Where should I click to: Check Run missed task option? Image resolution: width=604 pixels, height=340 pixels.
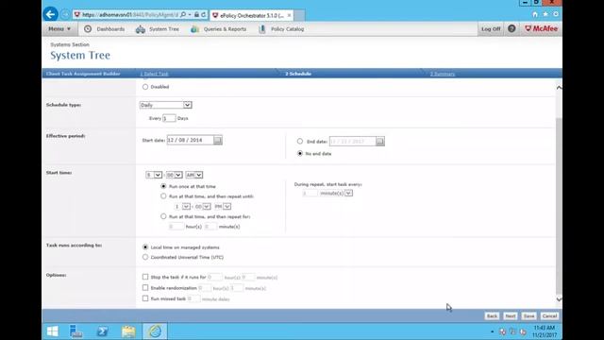click(x=145, y=298)
